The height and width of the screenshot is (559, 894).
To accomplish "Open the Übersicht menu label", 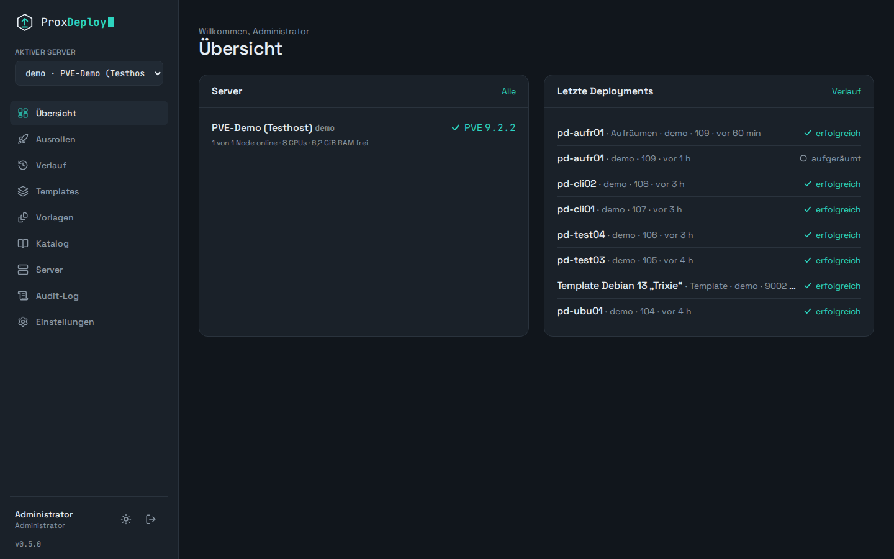I will 56,113.
